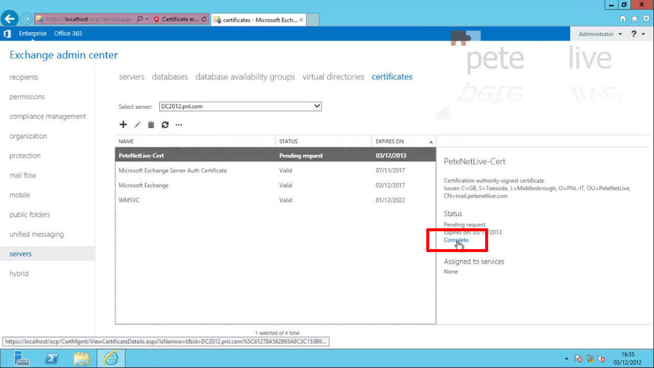Reload page using address bar refresh icon

click(x=204, y=19)
